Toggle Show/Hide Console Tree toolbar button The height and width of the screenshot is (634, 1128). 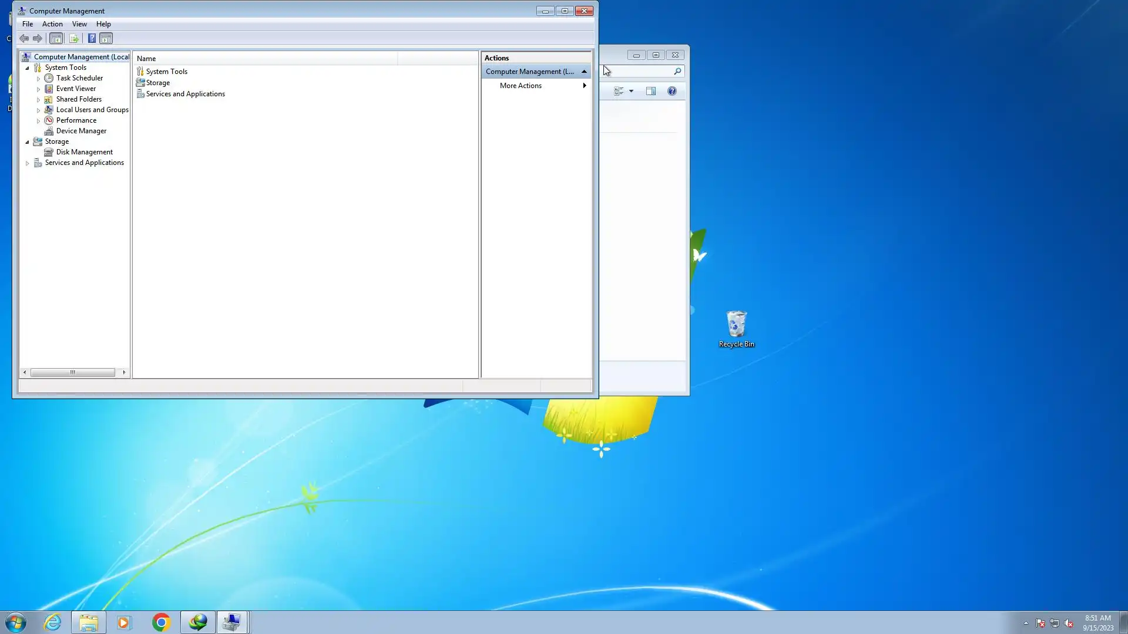[x=56, y=39]
